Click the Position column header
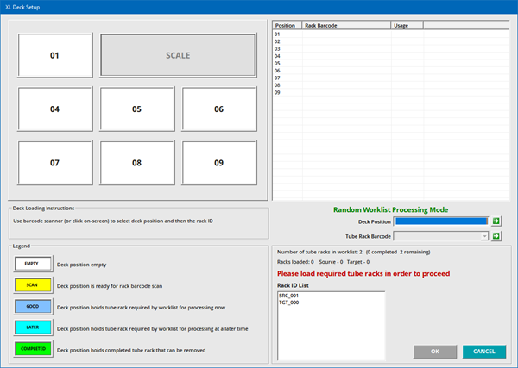Image resolution: width=518 pixels, height=368 pixels. tap(287, 25)
